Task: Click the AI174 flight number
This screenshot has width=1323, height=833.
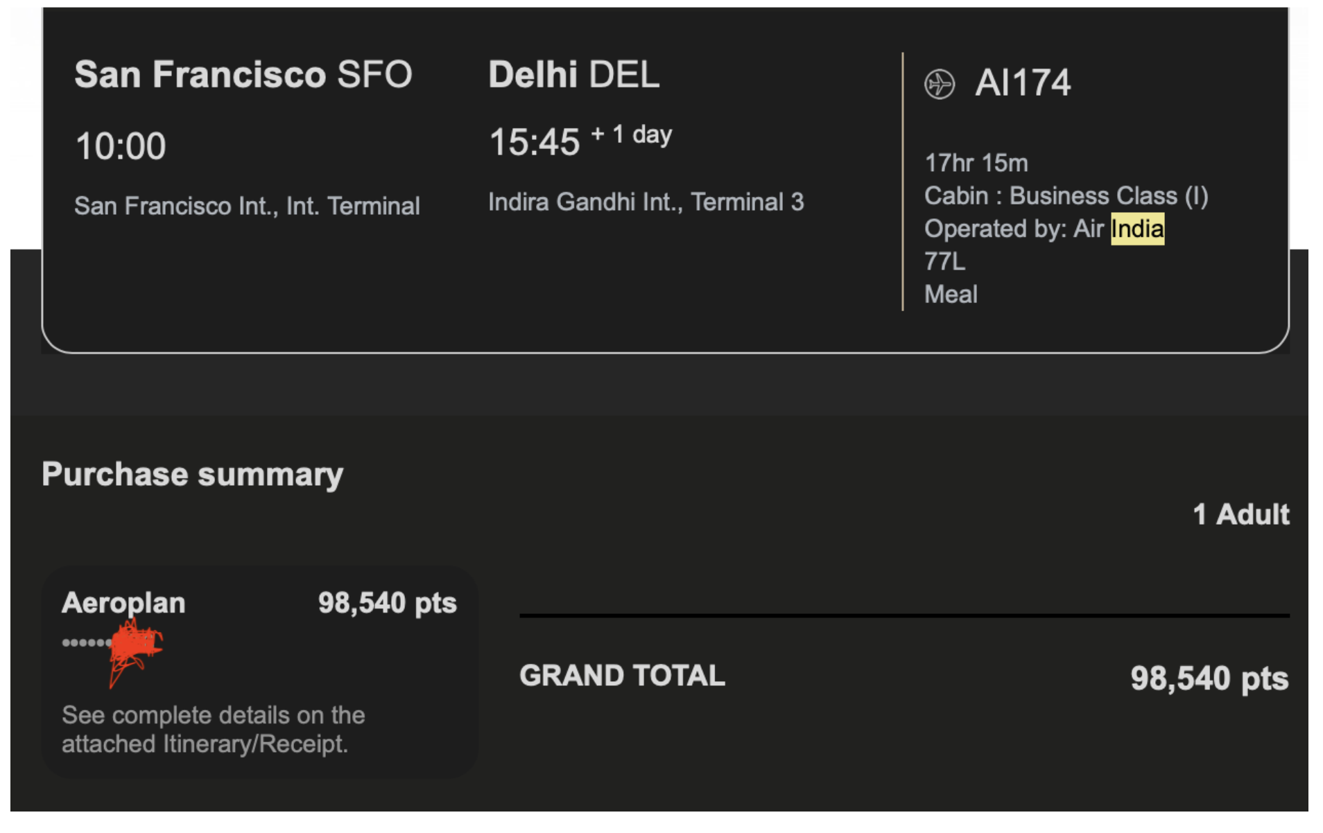Action: [1022, 83]
